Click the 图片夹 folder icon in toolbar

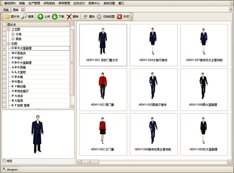[x=7, y=17]
